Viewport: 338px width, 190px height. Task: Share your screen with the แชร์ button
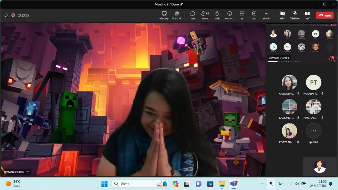[307, 15]
